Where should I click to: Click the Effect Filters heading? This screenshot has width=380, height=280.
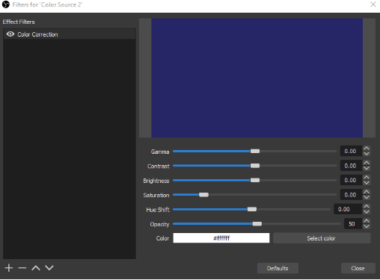point(19,22)
